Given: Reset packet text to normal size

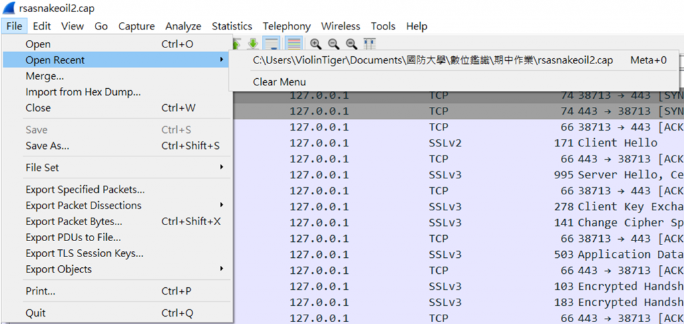Looking at the screenshot, I should pos(351,43).
